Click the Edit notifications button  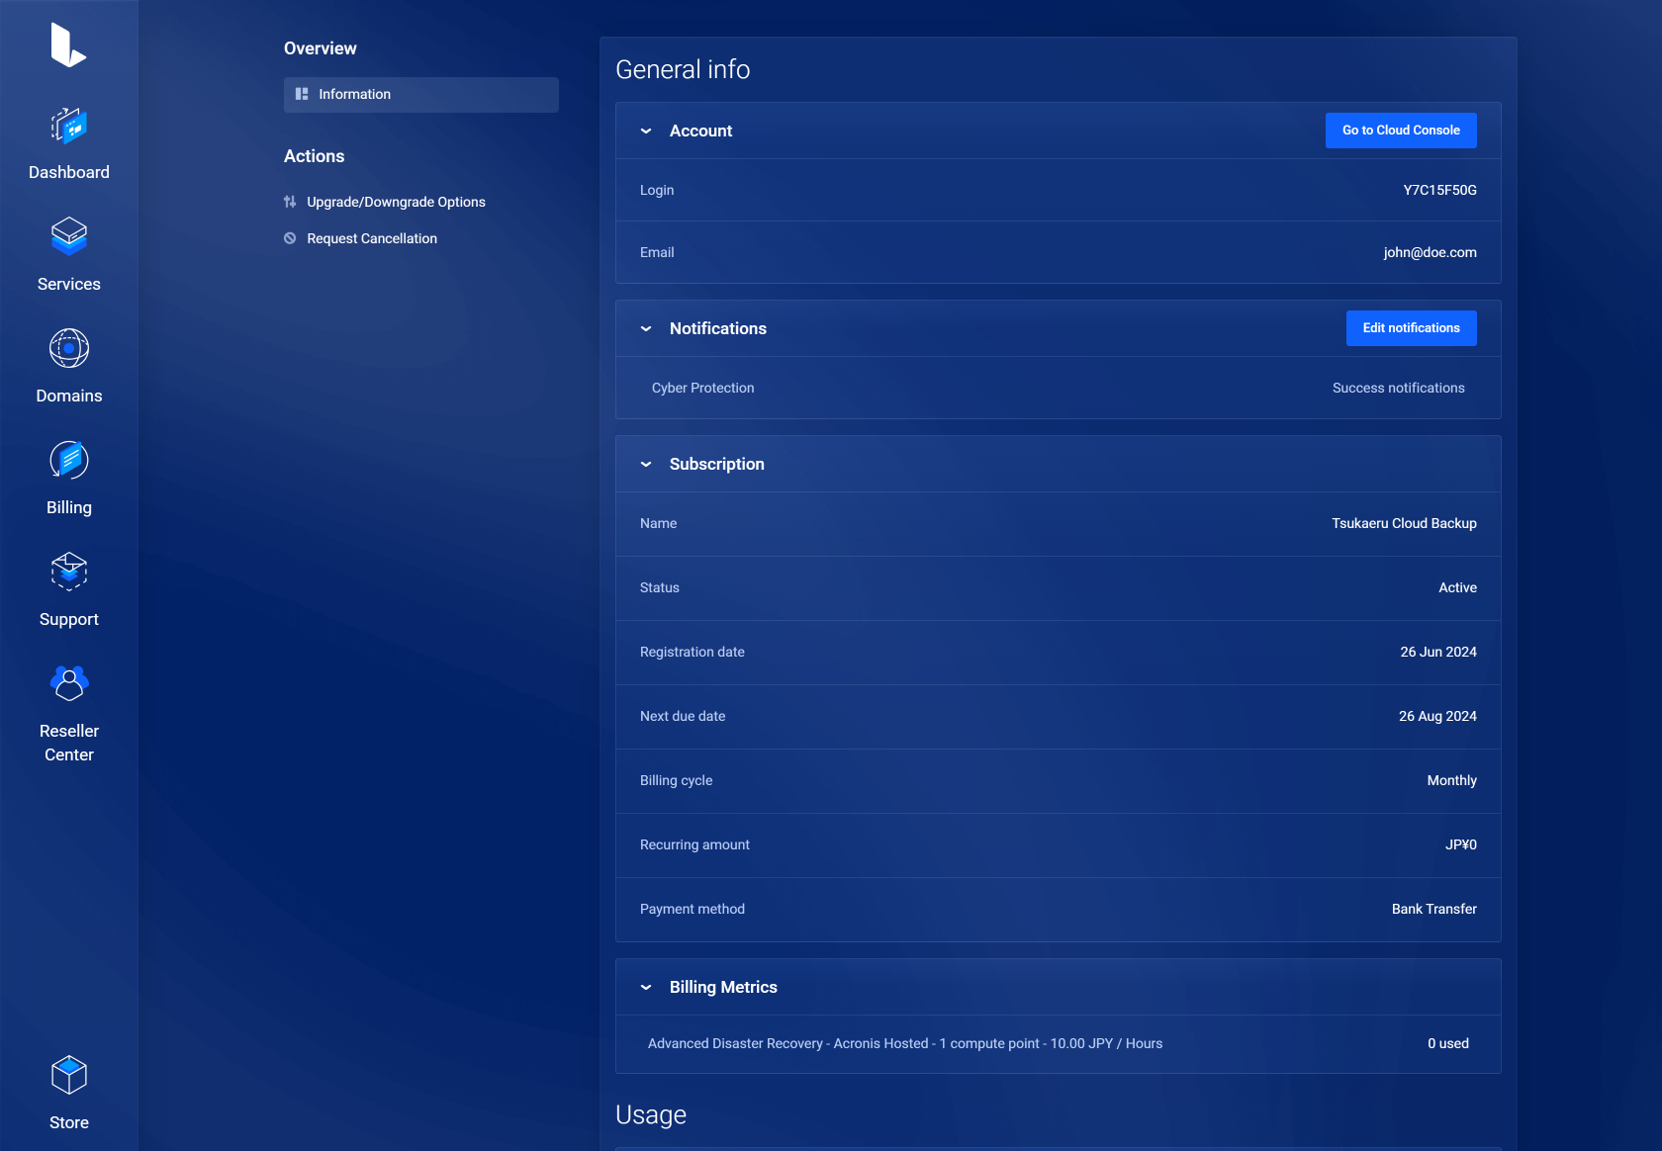1412,328
